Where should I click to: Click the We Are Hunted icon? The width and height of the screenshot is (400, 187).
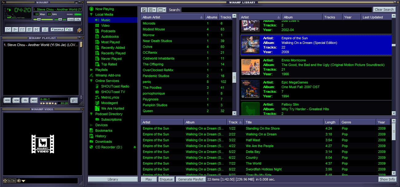97,108
